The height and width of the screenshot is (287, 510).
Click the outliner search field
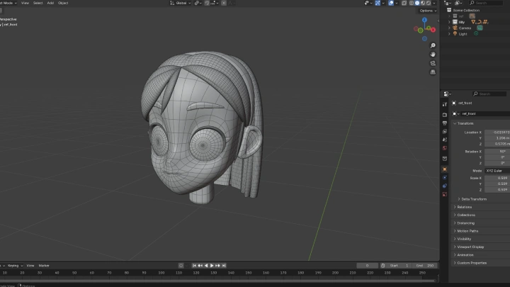tap(486, 3)
